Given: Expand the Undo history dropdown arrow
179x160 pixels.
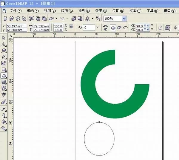Looking at the screenshot, I should point(56,19).
